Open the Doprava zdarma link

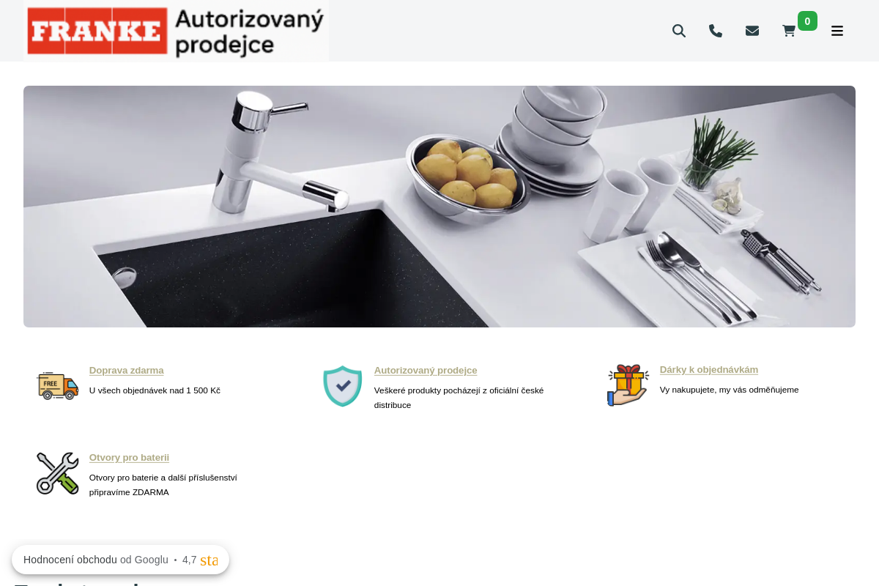(127, 371)
